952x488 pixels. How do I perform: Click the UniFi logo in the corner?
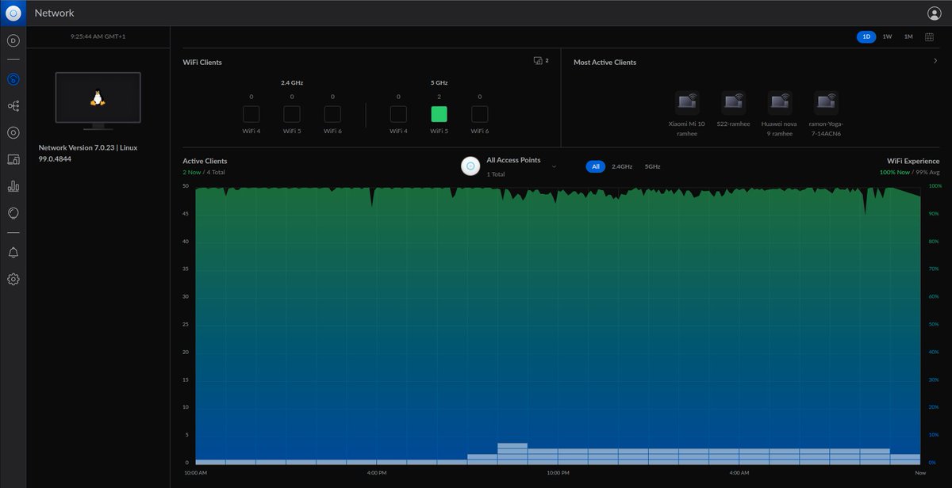pos(13,13)
